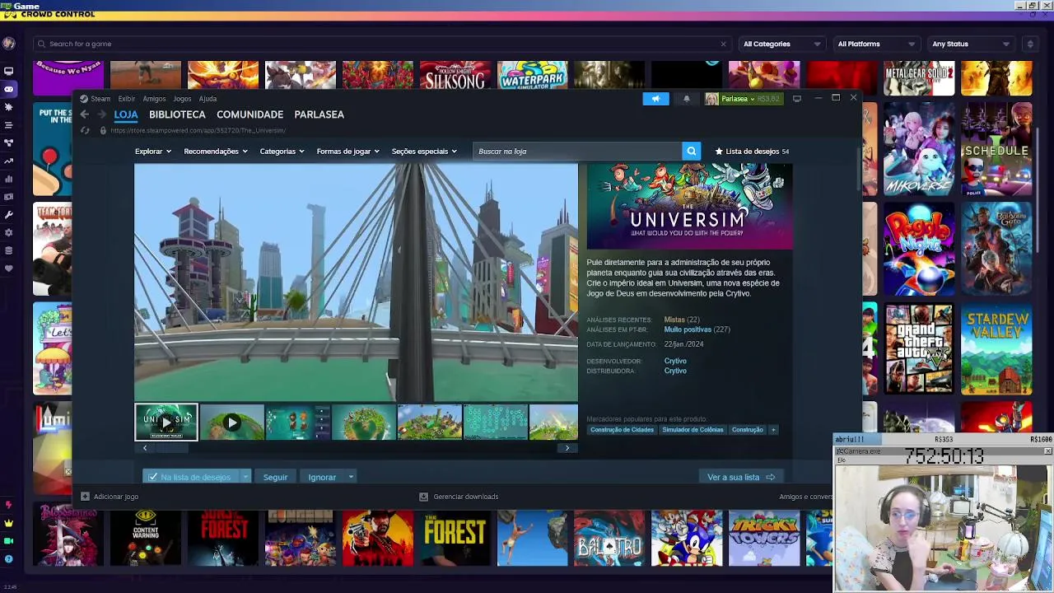
Task: Reload the Steam store page
Action: point(84,130)
